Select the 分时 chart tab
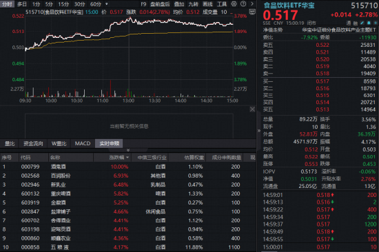This screenshot has height=252, width=379. click(x=7, y=4)
